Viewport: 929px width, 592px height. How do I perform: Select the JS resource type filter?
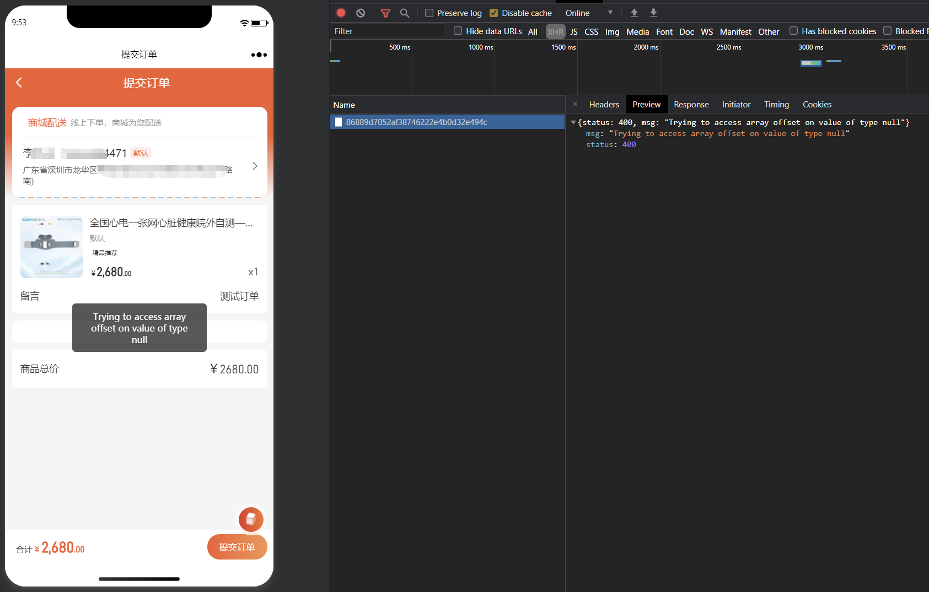point(574,31)
